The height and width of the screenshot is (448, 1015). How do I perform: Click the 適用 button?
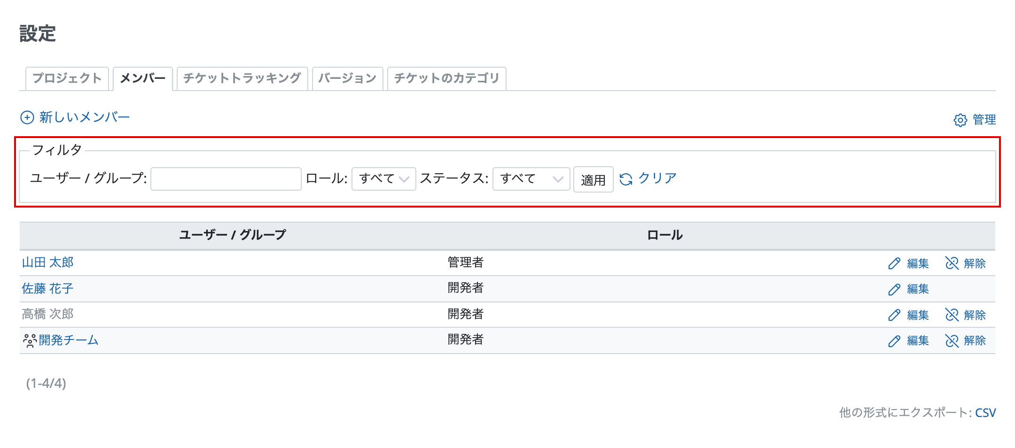pyautogui.click(x=593, y=179)
